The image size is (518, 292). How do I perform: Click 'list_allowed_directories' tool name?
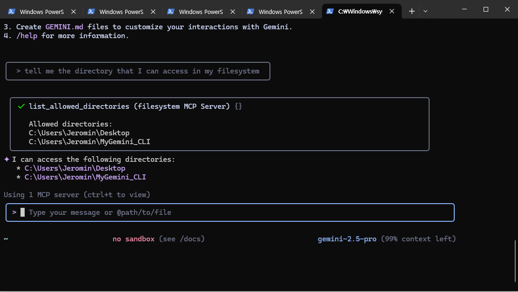pyautogui.click(x=79, y=106)
